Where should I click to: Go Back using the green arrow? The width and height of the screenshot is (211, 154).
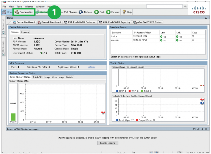coord(96,12)
